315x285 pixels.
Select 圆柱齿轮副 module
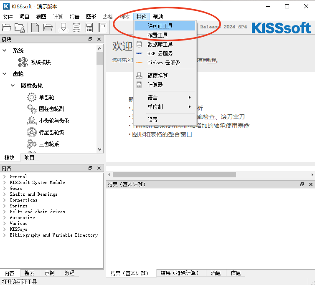[52, 109]
